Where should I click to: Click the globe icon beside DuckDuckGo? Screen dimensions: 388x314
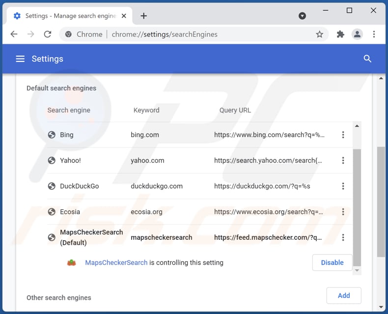(x=52, y=186)
